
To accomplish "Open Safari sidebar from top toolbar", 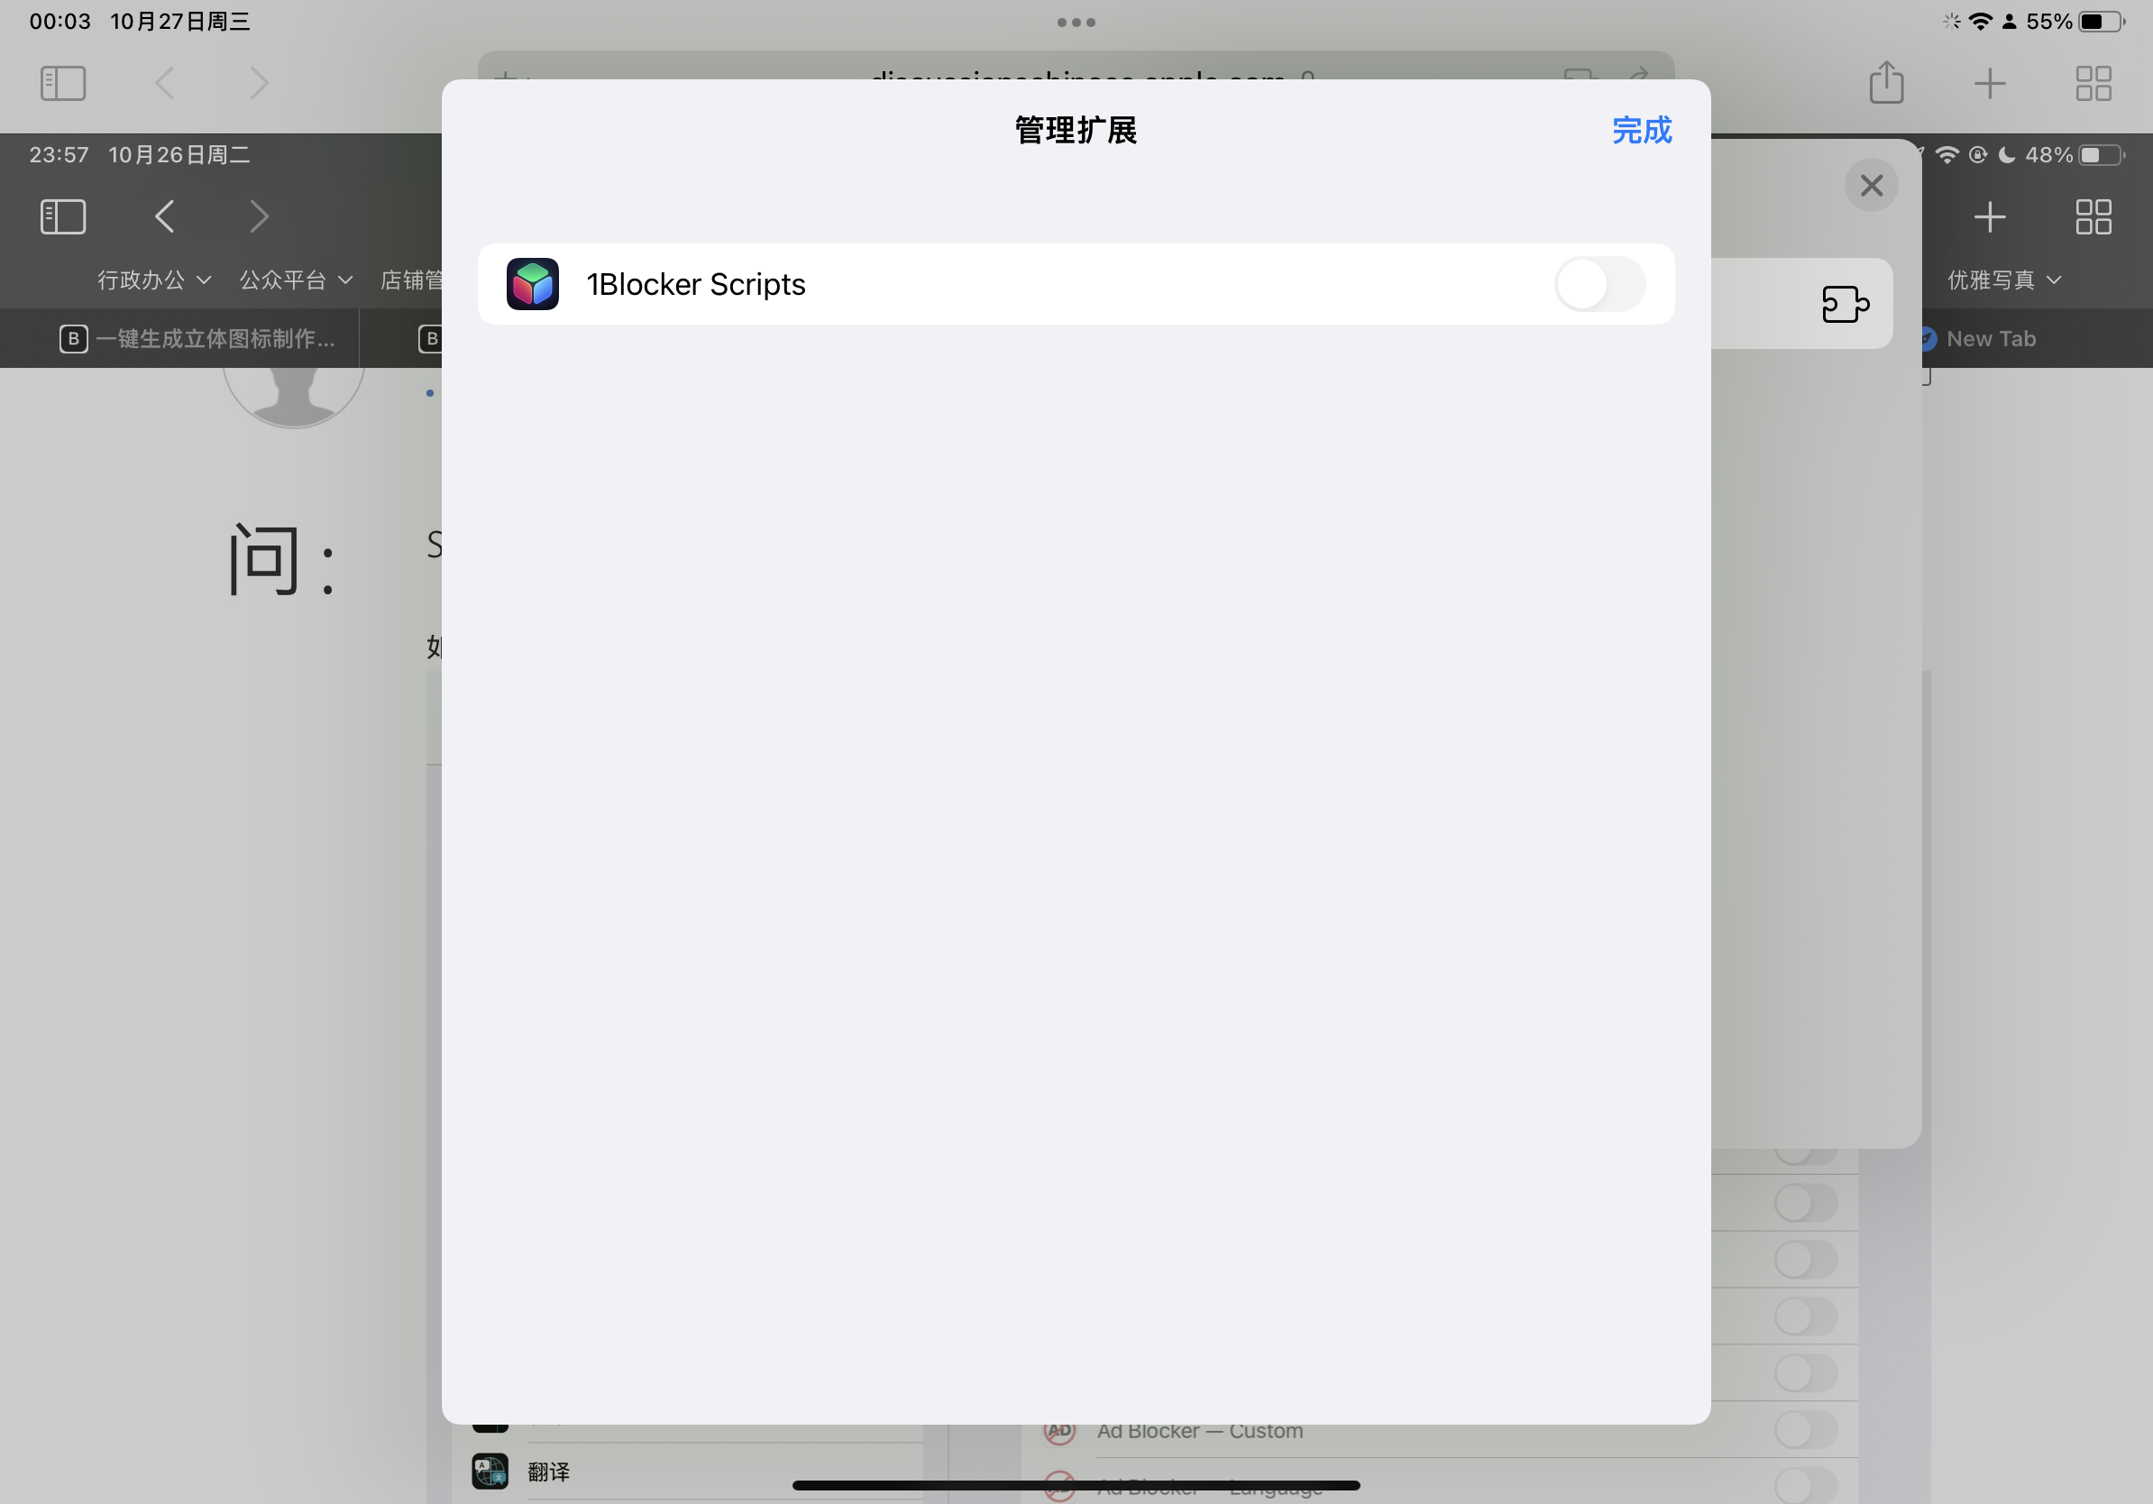I will [63, 84].
